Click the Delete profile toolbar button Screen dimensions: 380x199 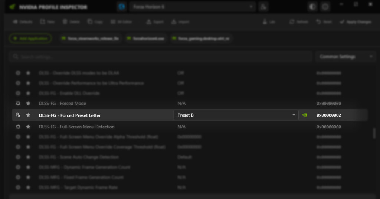(71, 22)
